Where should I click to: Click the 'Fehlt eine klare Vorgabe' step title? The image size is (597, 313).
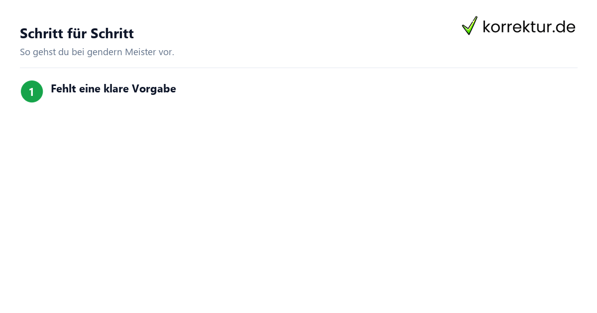(113, 89)
